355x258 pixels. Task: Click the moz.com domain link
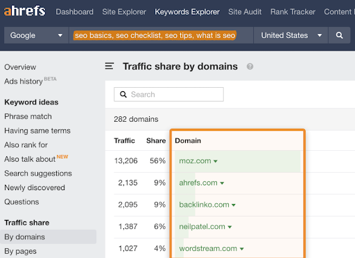click(195, 160)
